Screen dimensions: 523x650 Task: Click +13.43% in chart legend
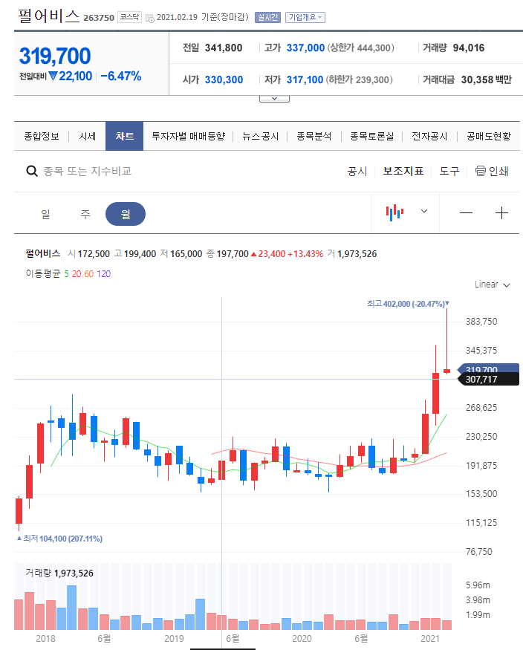(x=305, y=254)
